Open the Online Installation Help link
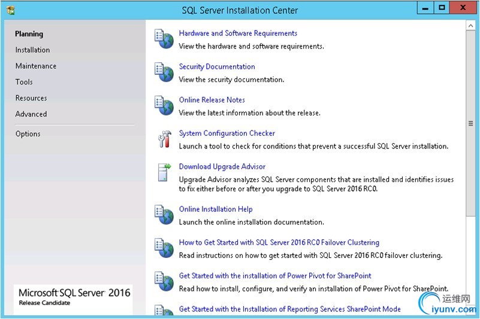This screenshot has height=319, width=480. 216,209
